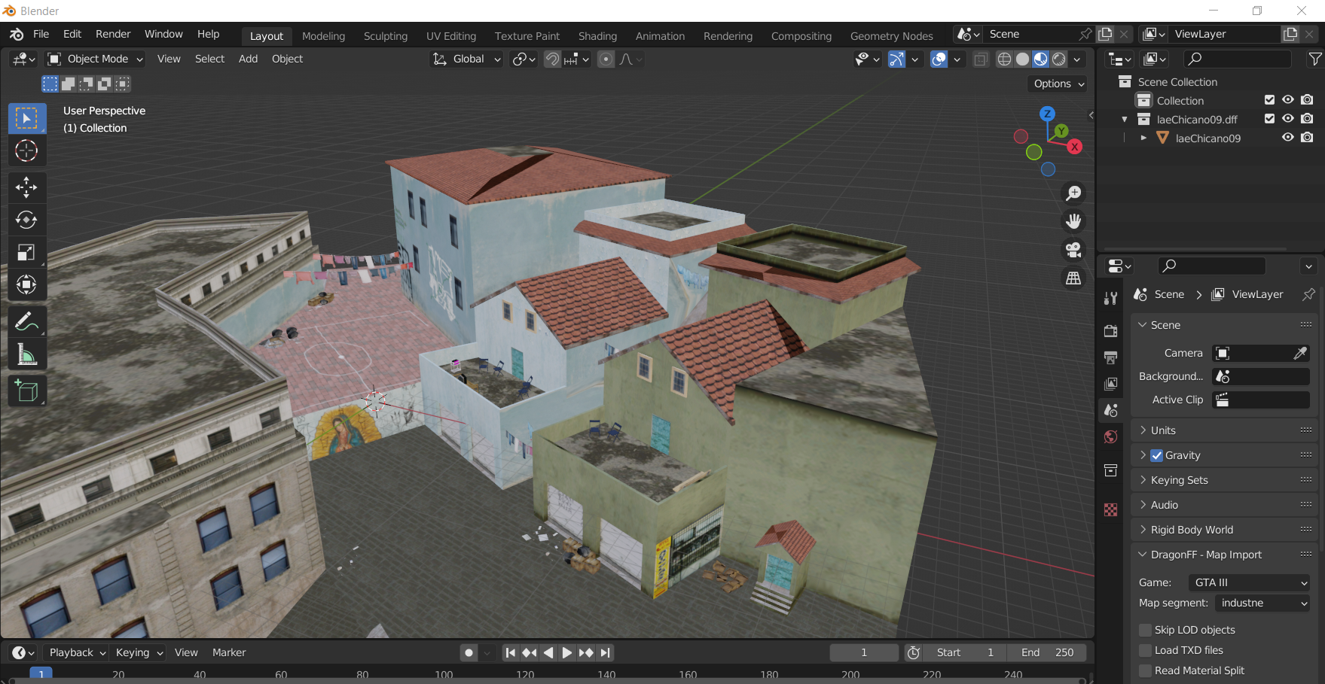The image size is (1325, 684).
Task: Hide laeChicano09 object with eye icon
Action: pyautogui.click(x=1288, y=138)
